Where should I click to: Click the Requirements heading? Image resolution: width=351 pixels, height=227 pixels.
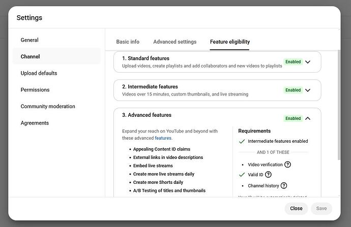pyautogui.click(x=254, y=131)
